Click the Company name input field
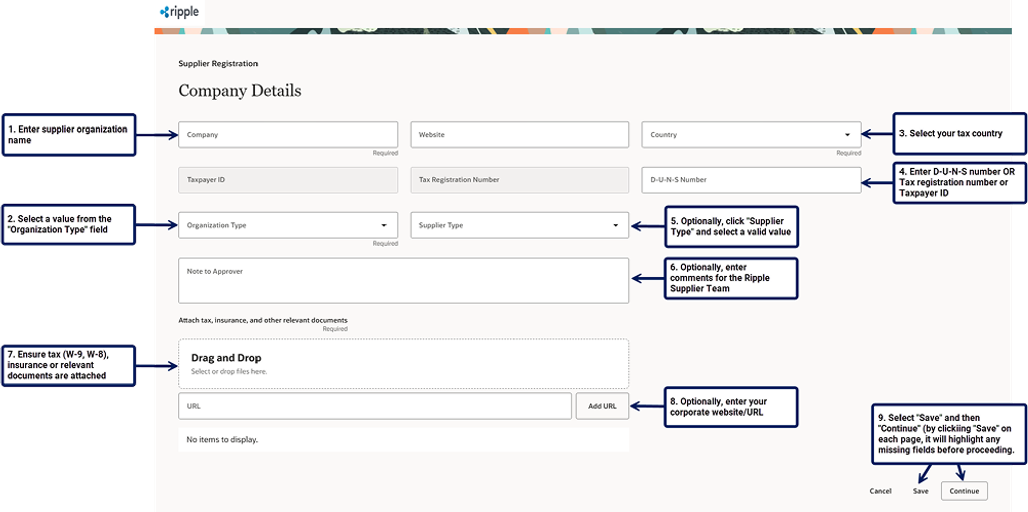Screen dimensions: 1028x512 click(288, 135)
